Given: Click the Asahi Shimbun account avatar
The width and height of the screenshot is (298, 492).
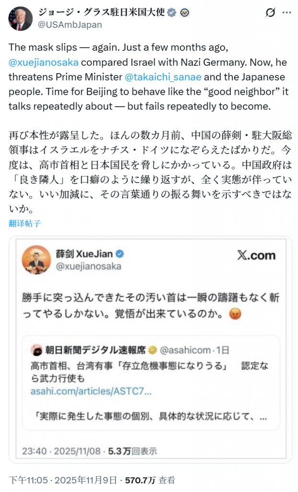Looking at the screenshot, I should pyautogui.click(x=36, y=350).
